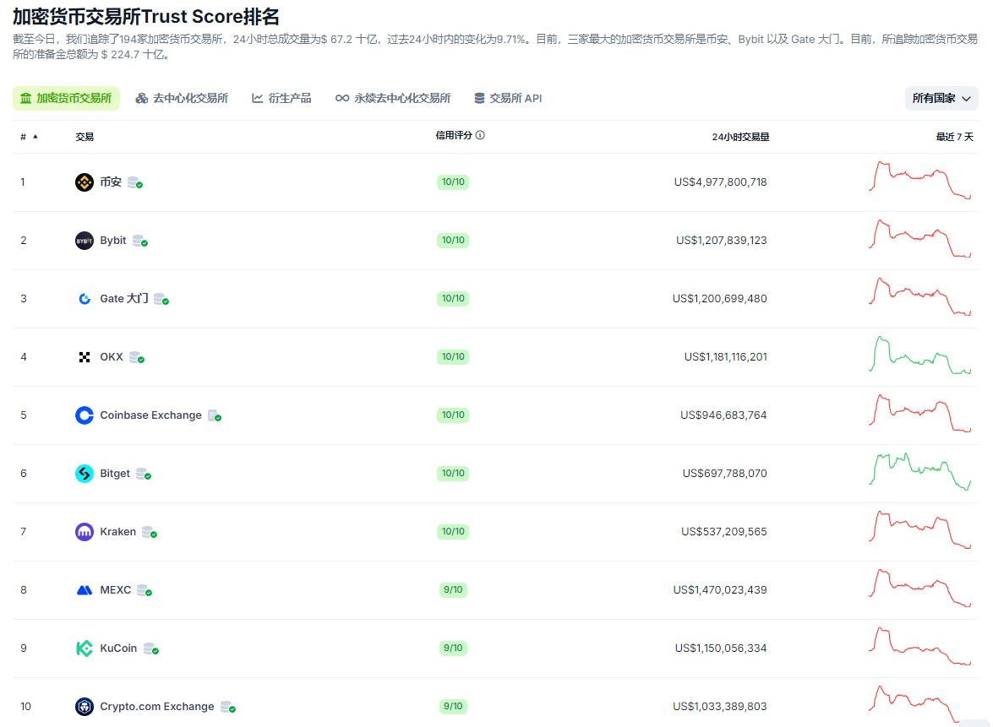Image resolution: width=993 pixels, height=727 pixels.
Task: Click the OKX 7-day green sparkline chart
Action: coord(920,355)
